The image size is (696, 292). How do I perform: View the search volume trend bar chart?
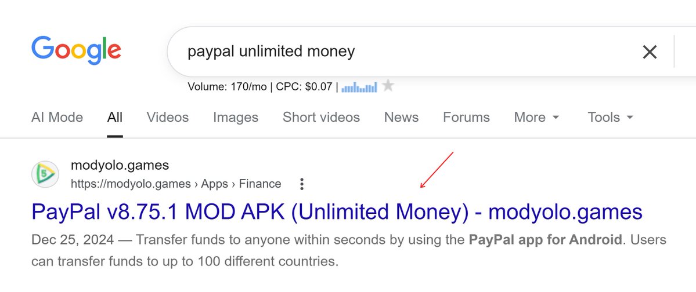pyautogui.click(x=359, y=87)
